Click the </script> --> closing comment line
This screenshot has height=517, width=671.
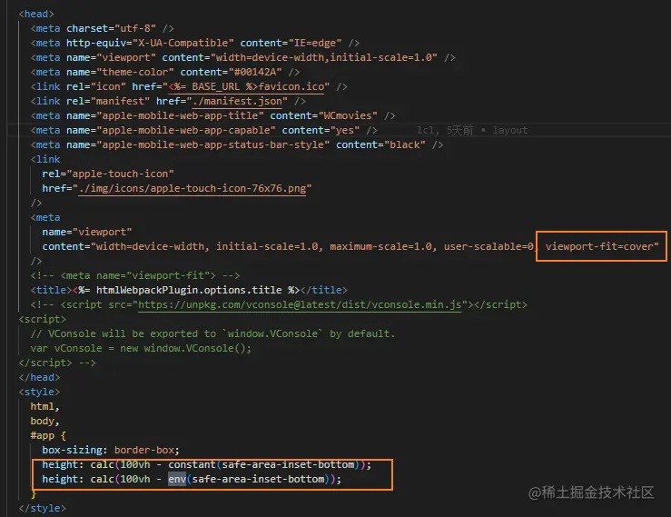point(57,363)
